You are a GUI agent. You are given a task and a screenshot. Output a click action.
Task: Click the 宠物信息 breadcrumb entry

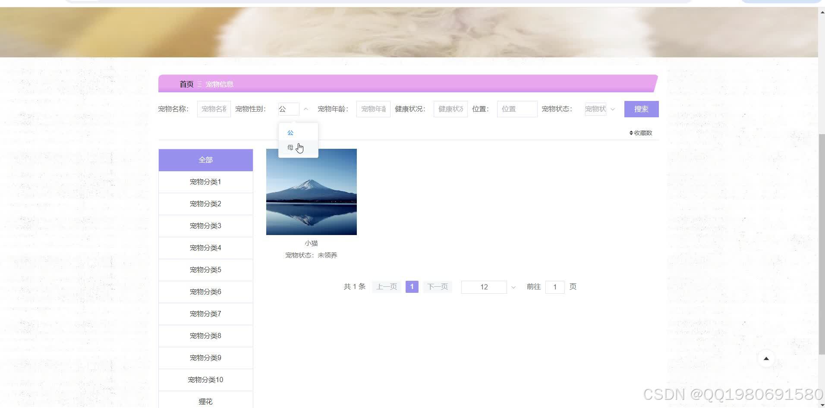click(x=219, y=84)
